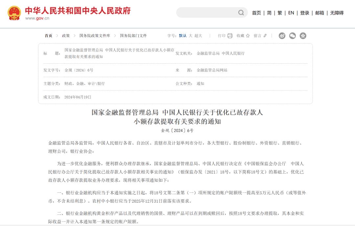Click the 打印 print label

222,36
